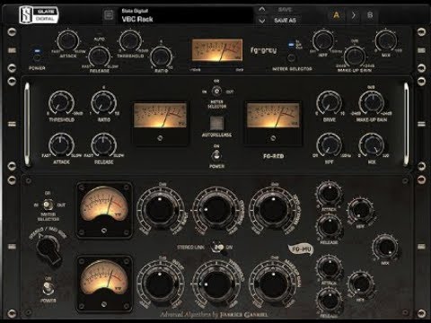Adjust the lower FG-MU HPF knob
Viewport: 431px width, 323px height.
click(x=361, y=284)
